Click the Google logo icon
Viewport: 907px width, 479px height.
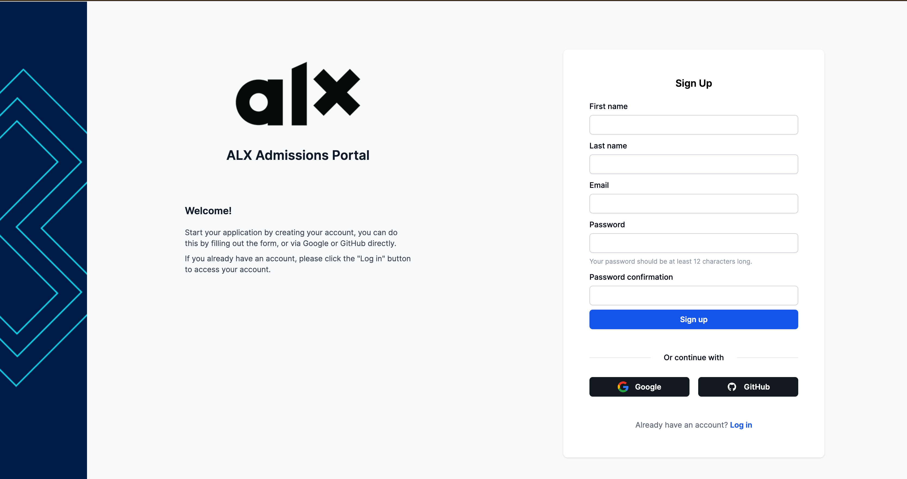click(623, 387)
